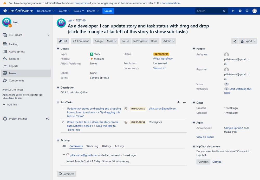
Task: Open the sub-tasks ellipsis menu
Action: [184, 102]
